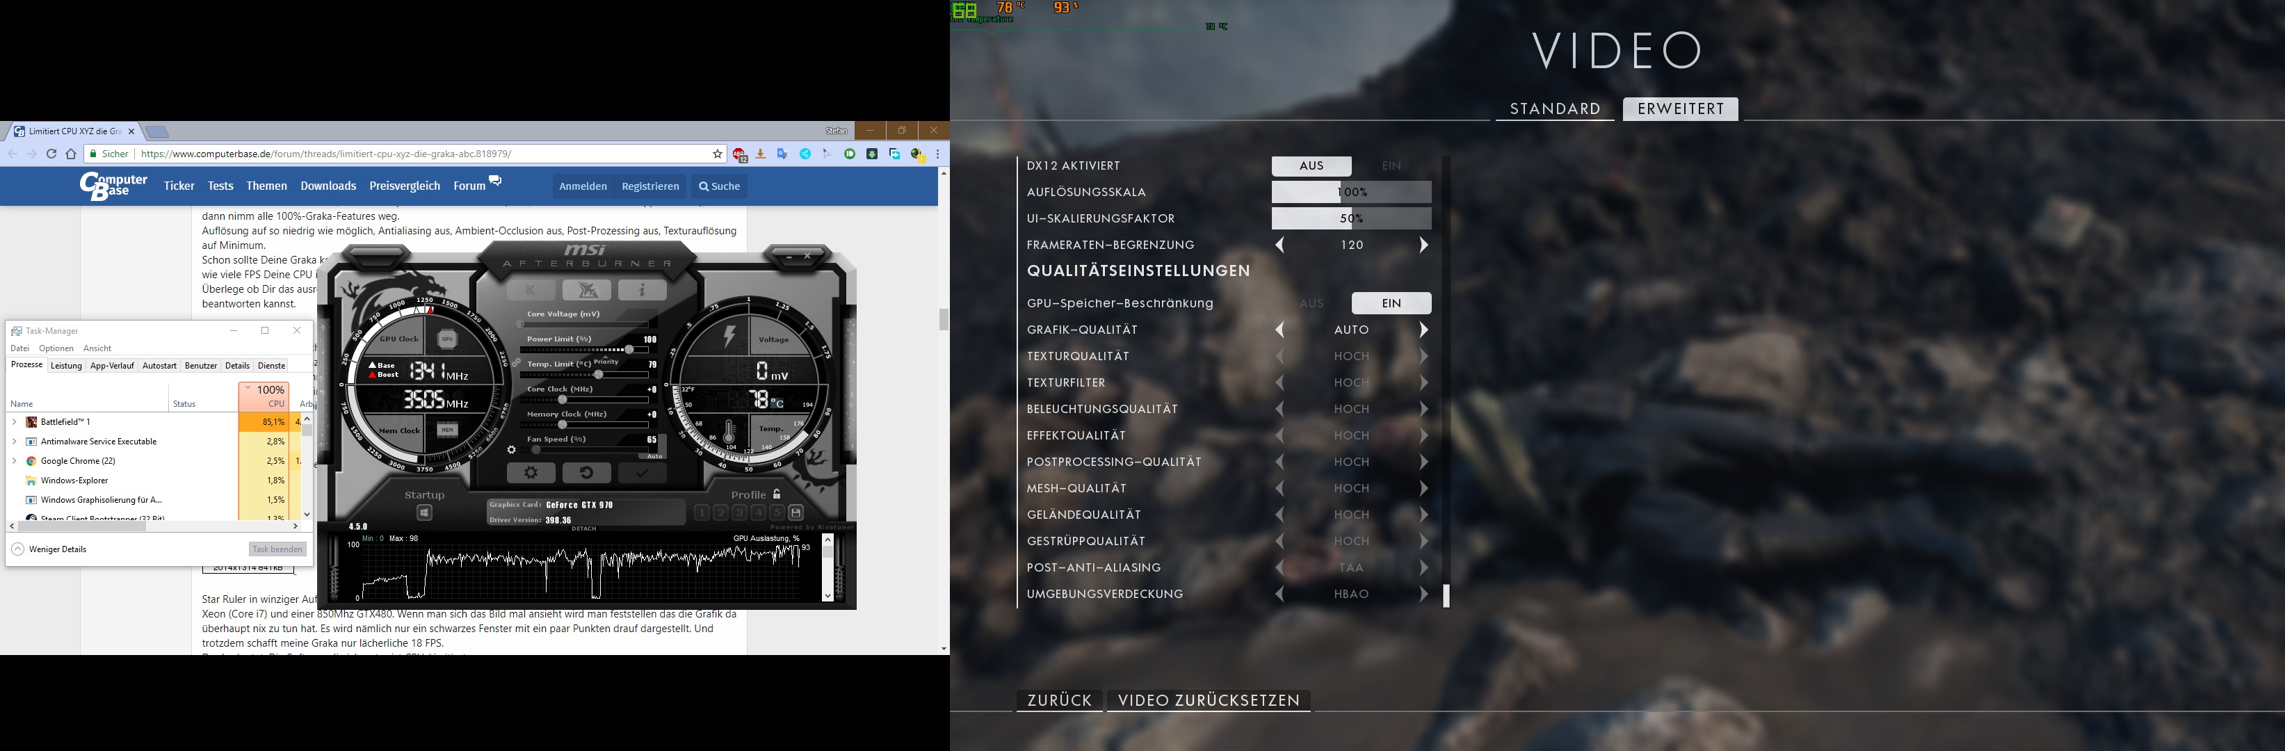Click Chrome reload page icon

coord(51,154)
